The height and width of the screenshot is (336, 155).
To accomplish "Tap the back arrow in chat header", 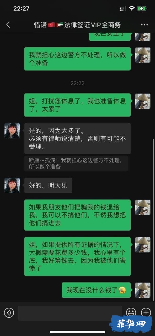I will point(8,25).
